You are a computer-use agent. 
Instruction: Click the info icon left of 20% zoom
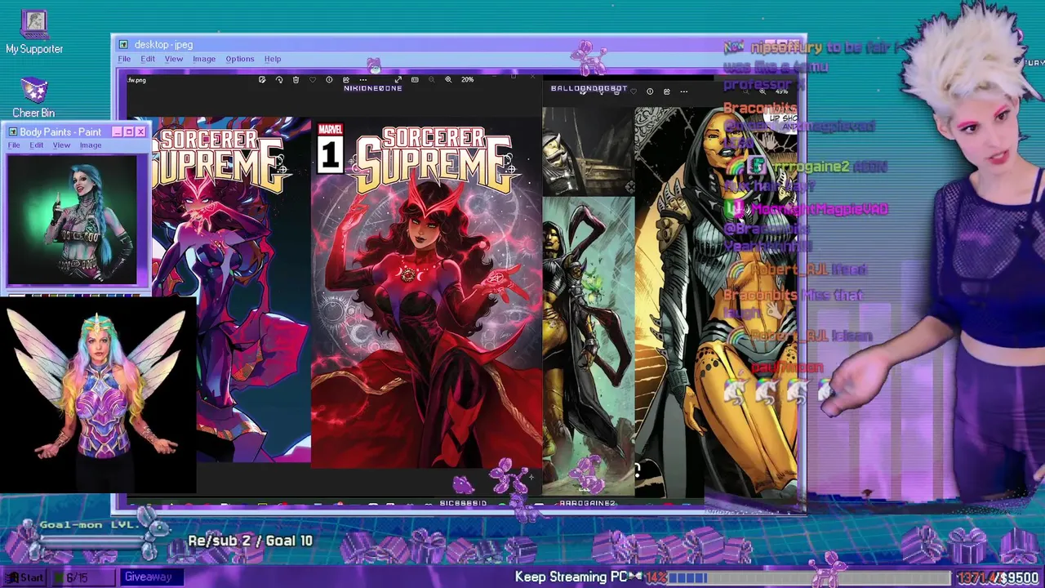tap(329, 79)
